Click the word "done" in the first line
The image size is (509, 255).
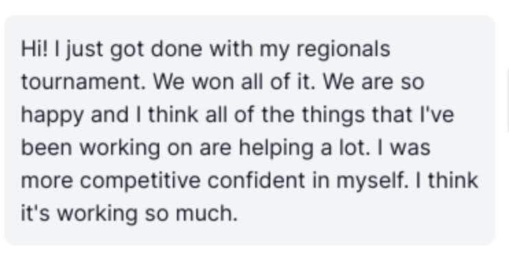pos(176,49)
